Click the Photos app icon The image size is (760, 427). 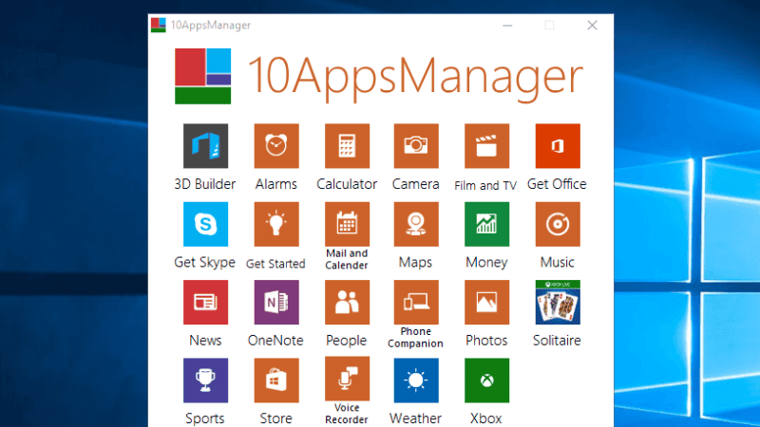pyautogui.click(x=486, y=302)
